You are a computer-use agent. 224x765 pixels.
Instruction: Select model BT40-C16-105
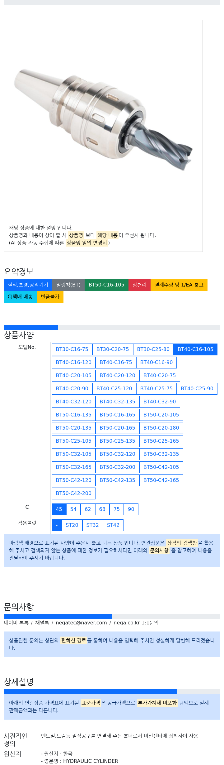click(195, 349)
